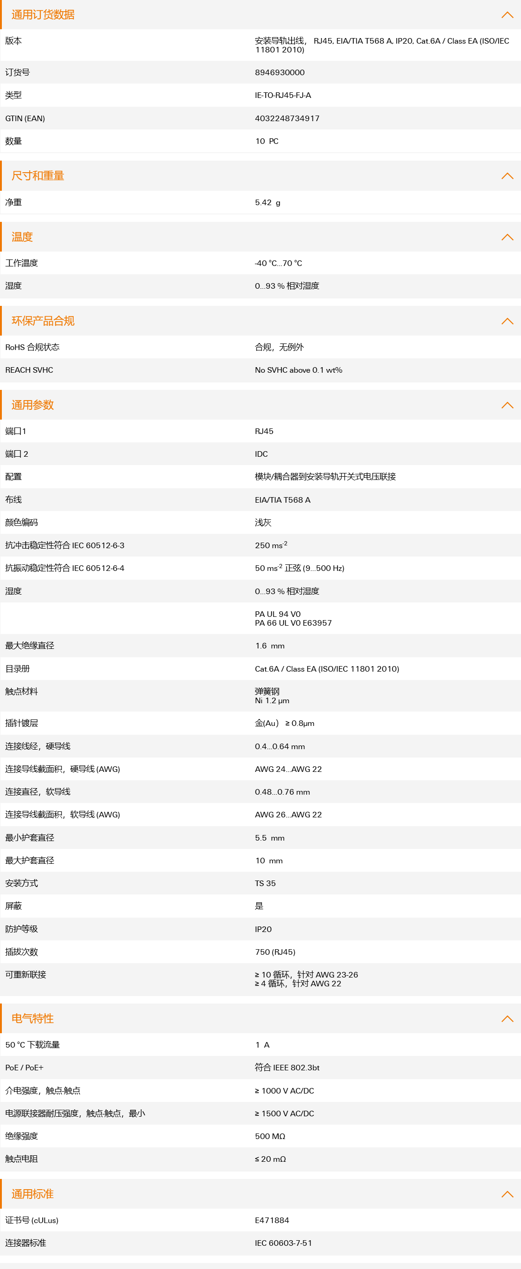Click 端口 2 value IDC
This screenshot has width=521, height=1269.
point(261,454)
